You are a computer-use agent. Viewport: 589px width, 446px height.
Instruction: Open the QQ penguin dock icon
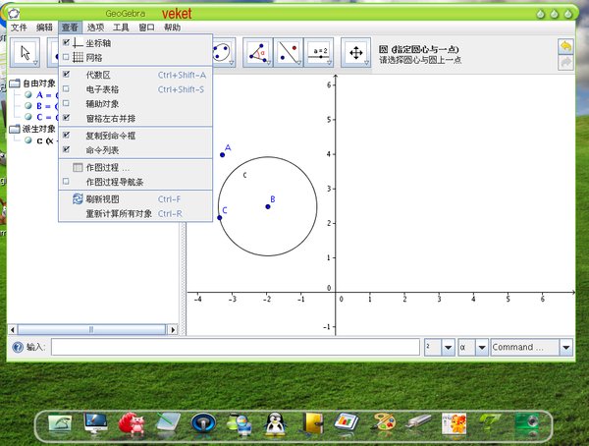276,423
